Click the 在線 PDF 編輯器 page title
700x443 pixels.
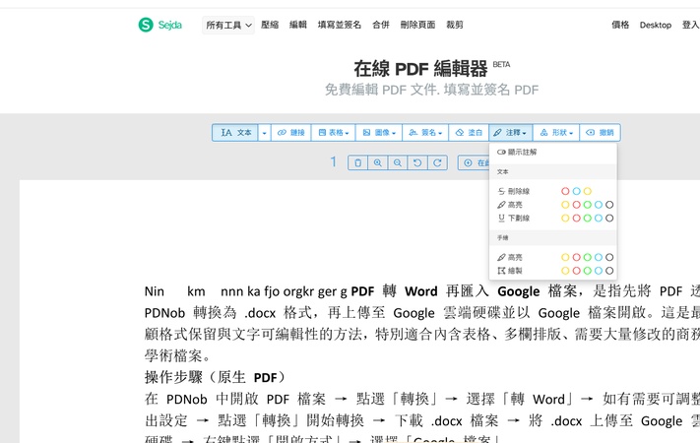pyautogui.click(x=420, y=69)
